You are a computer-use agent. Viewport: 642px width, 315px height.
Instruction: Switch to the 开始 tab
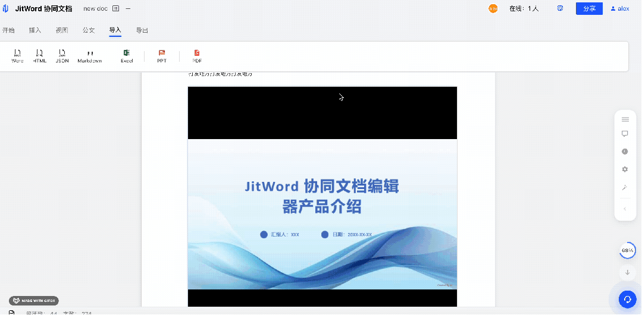(x=8, y=30)
